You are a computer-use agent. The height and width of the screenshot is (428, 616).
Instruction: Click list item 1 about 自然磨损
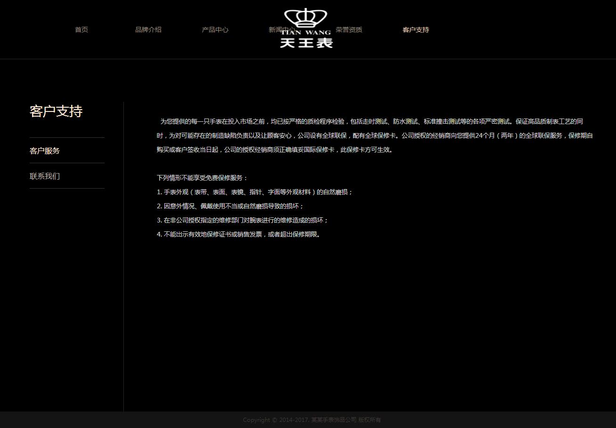255,192
